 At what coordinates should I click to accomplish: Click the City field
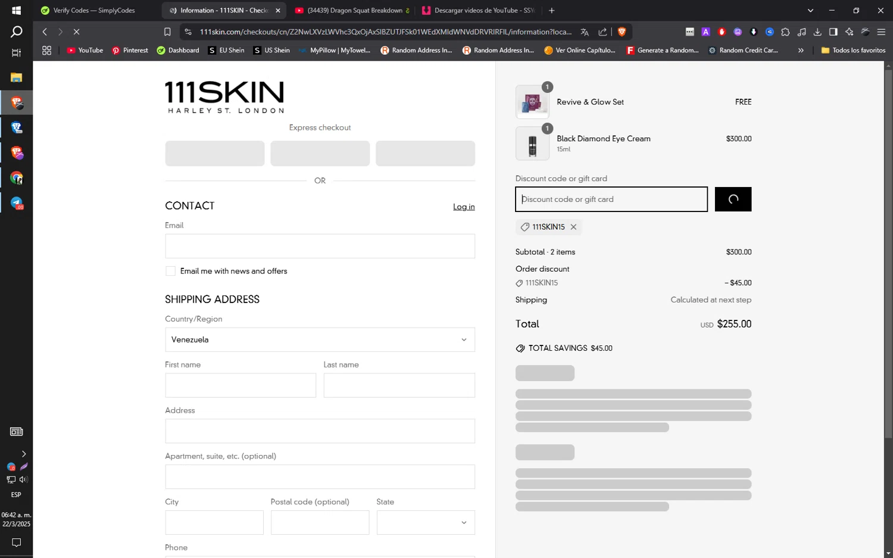[x=214, y=522]
